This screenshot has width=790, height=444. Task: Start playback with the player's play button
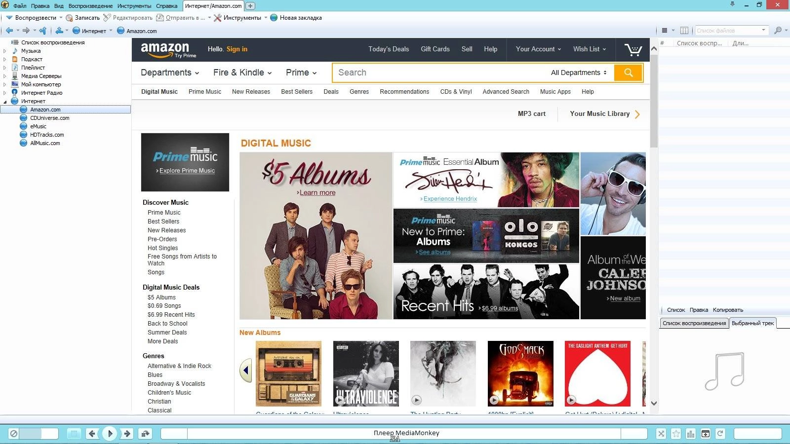pos(110,434)
